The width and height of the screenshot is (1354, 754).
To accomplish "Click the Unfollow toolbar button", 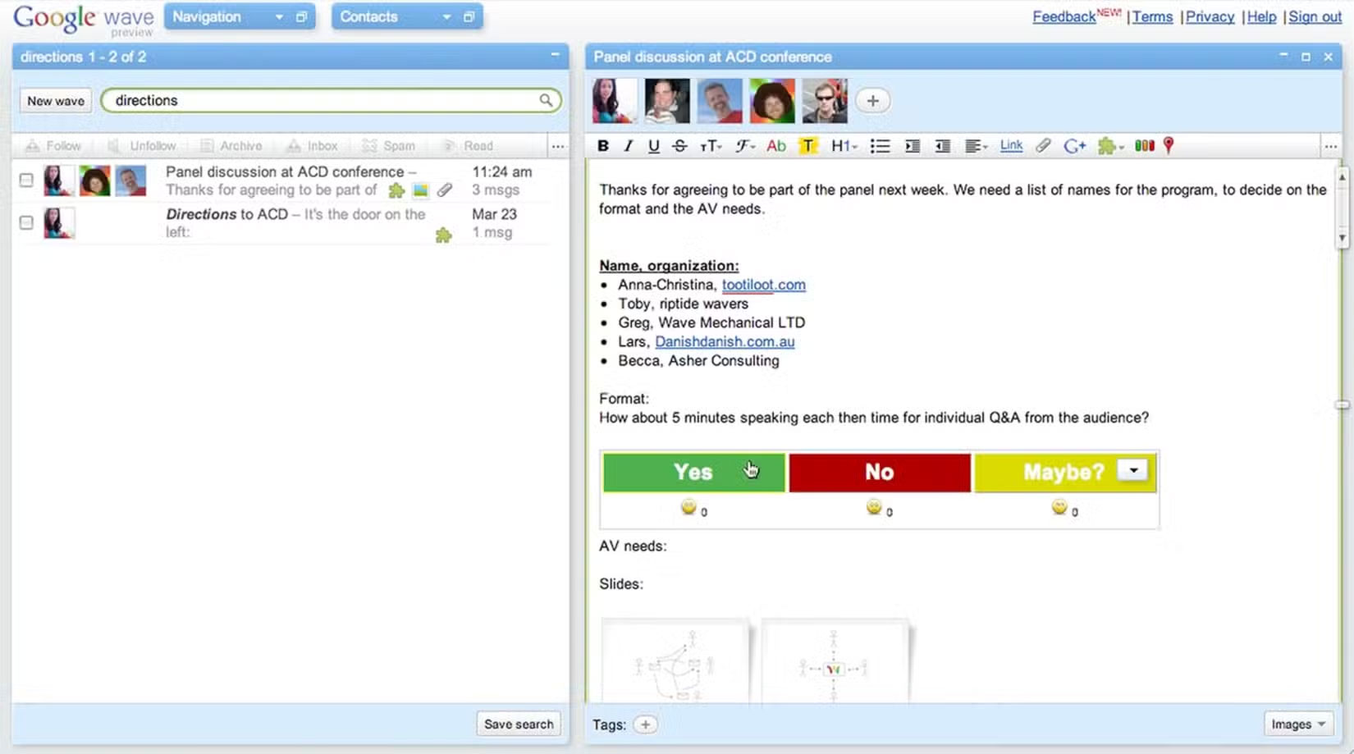I will pyautogui.click(x=142, y=146).
